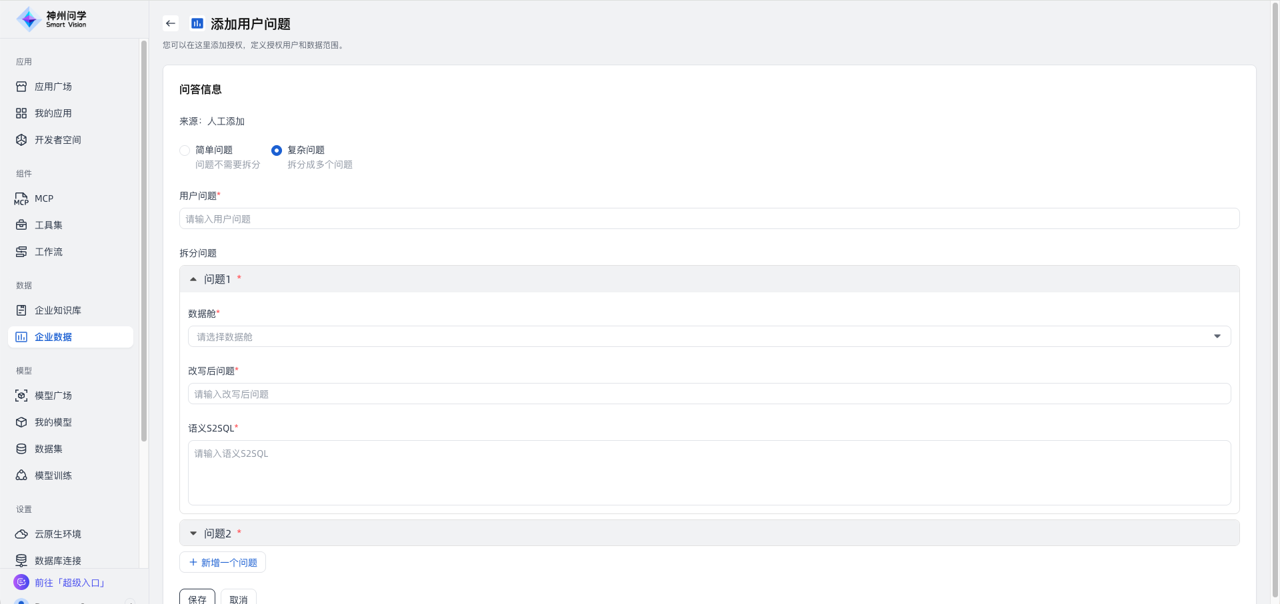Click the MCP icon in sidebar
This screenshot has height=604, width=1280.
[21, 198]
